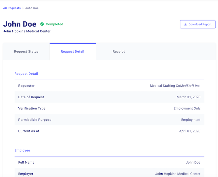
Task: Click the Employer row's medical center value
Action: click(x=178, y=174)
